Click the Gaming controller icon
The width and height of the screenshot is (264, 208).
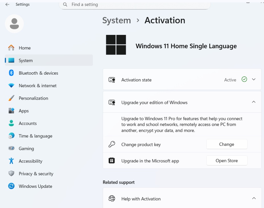coord(11,148)
